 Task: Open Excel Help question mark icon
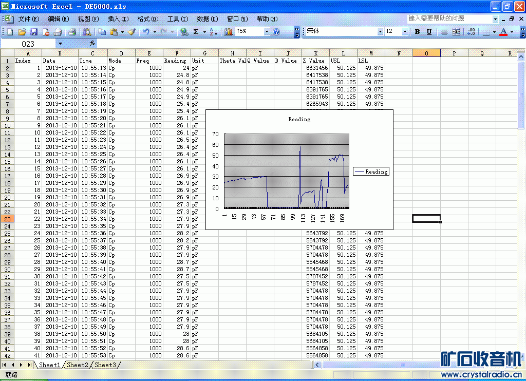tap(276, 32)
